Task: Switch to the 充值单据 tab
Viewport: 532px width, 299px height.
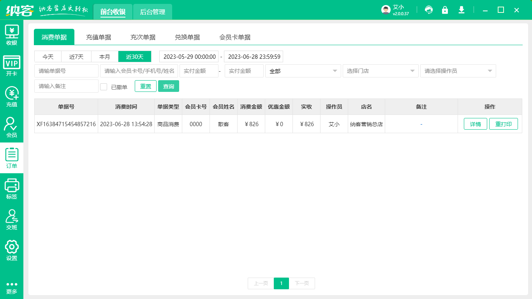Action: coord(99,37)
